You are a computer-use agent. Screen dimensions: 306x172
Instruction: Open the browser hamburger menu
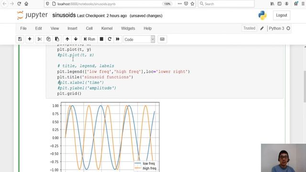tap(303, 4)
